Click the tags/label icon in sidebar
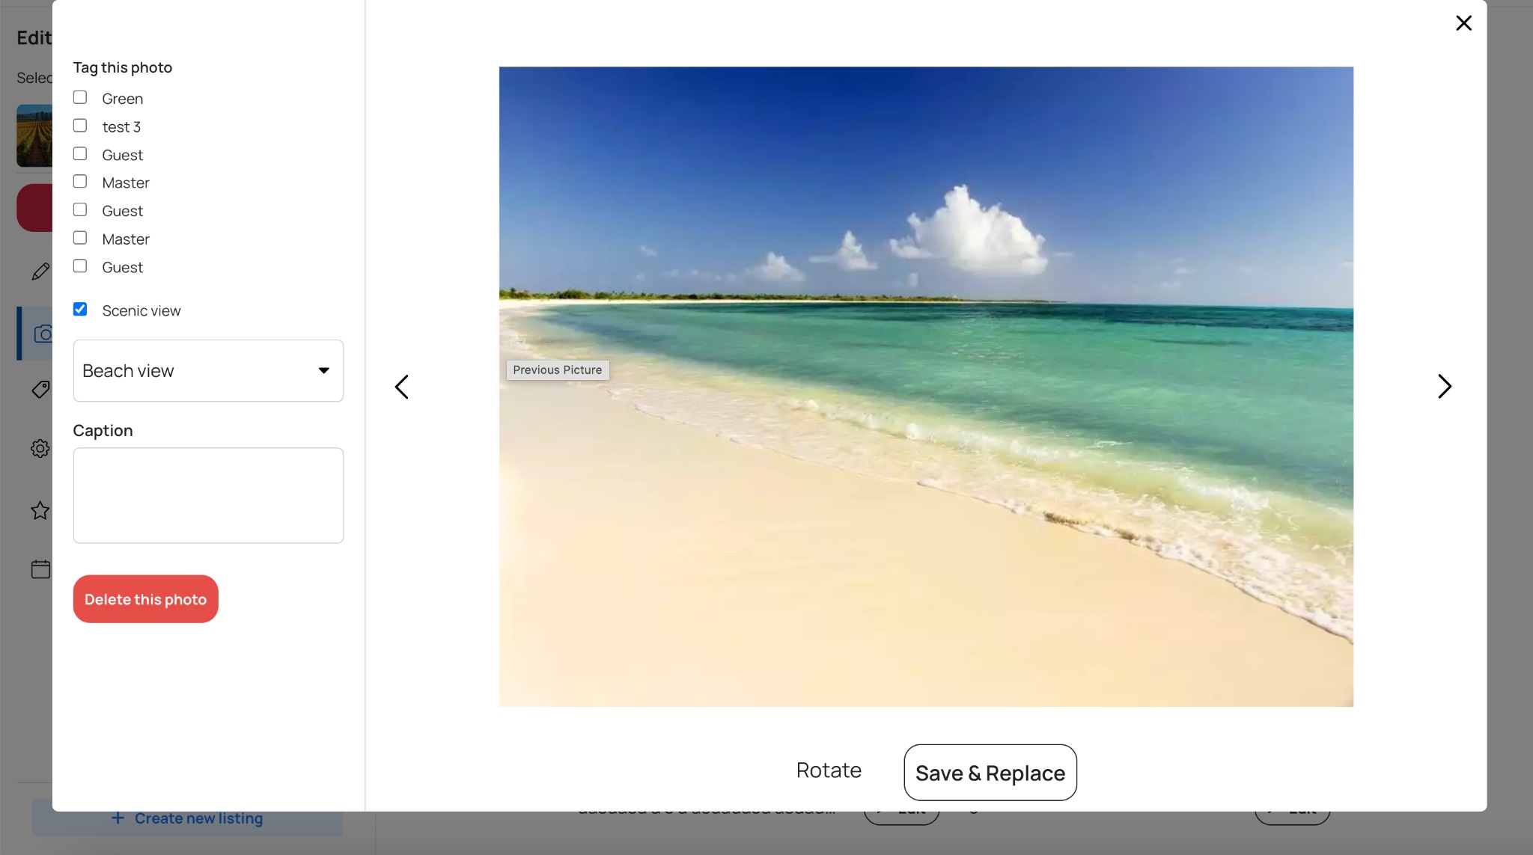Image resolution: width=1533 pixels, height=855 pixels. click(39, 388)
